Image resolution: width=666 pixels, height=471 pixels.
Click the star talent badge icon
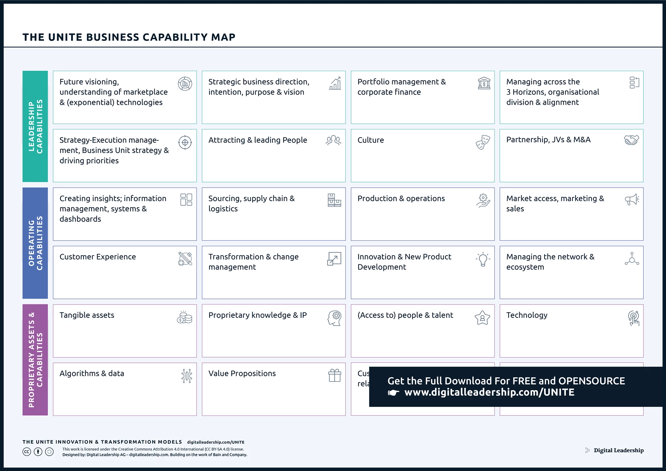click(482, 318)
